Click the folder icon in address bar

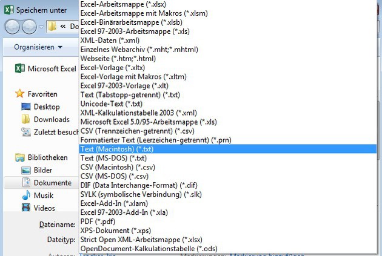[x=52, y=26]
